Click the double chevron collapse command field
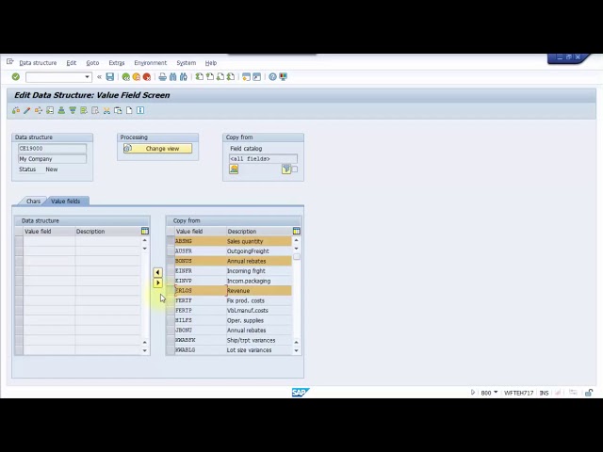The height and width of the screenshot is (452, 603). (x=99, y=77)
